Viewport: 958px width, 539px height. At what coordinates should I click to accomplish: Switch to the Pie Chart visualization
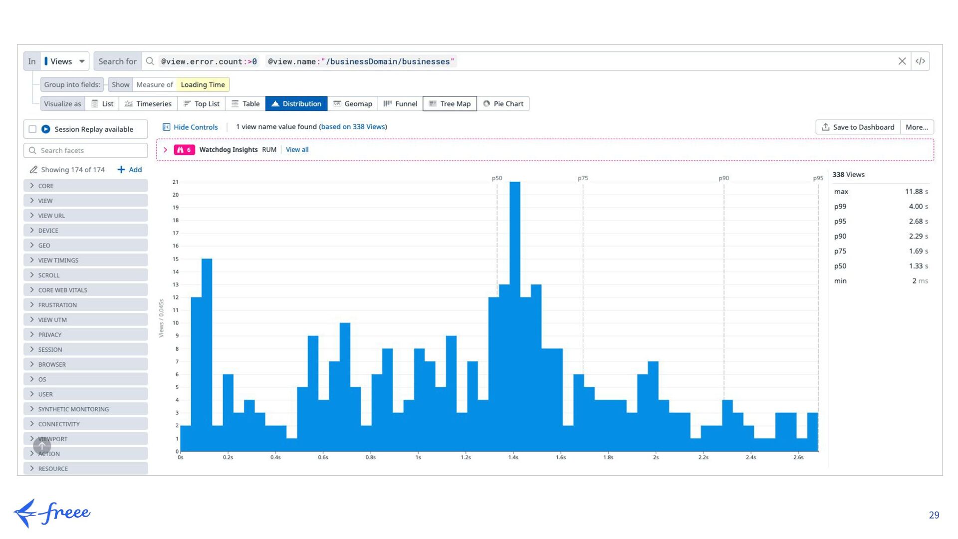pyautogui.click(x=503, y=104)
